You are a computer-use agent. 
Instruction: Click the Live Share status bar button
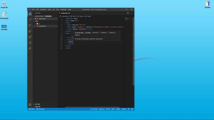[x=40, y=109]
